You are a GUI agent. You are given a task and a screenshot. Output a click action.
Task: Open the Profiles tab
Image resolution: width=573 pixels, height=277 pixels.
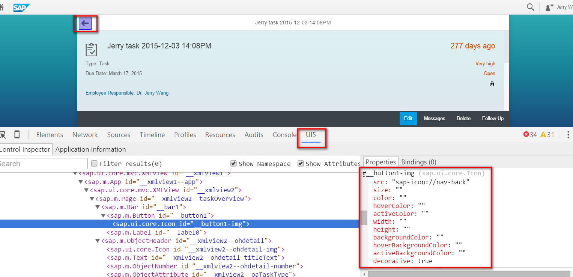[x=185, y=134]
